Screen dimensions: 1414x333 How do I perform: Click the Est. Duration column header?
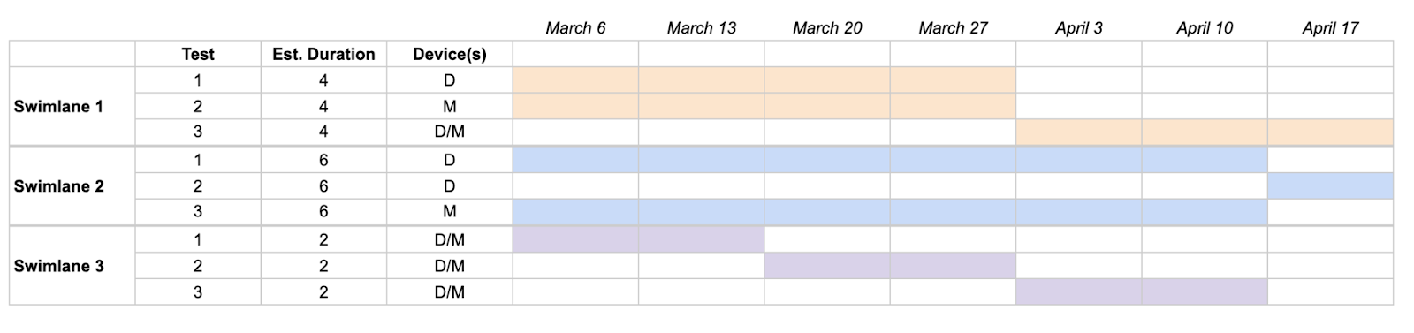tap(323, 54)
